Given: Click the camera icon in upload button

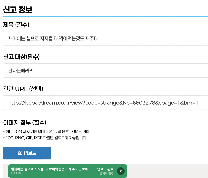Looking at the screenshot, I should 20,153.
